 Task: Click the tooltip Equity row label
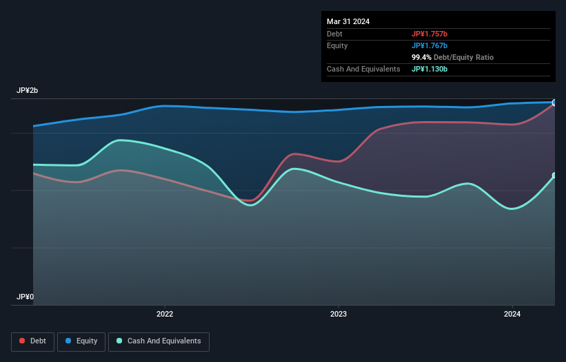tap(337, 45)
